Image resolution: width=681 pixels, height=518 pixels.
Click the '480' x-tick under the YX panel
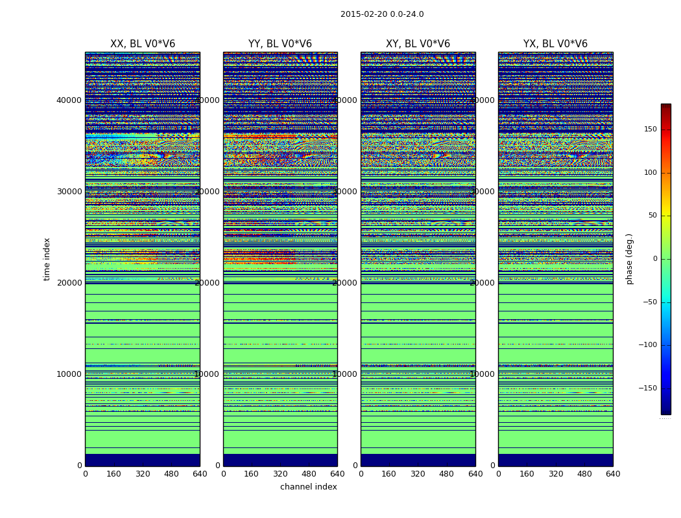[x=584, y=474]
